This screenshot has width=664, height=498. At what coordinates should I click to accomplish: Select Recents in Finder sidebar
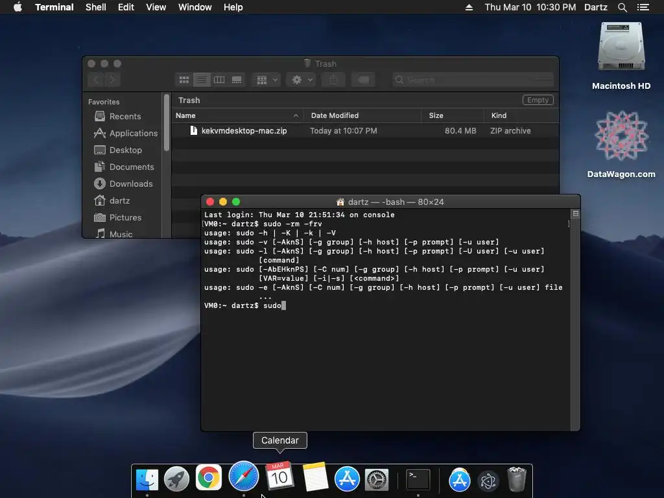123,116
